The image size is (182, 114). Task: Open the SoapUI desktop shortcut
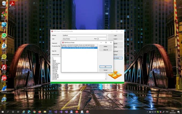click(x=4, y=57)
